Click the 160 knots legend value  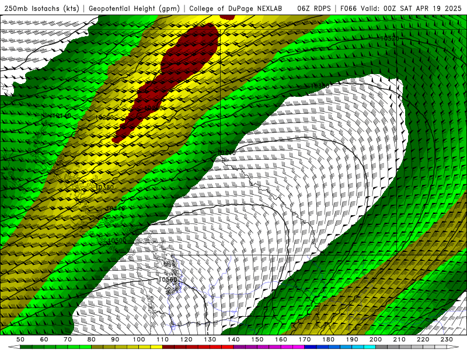pos(281,339)
